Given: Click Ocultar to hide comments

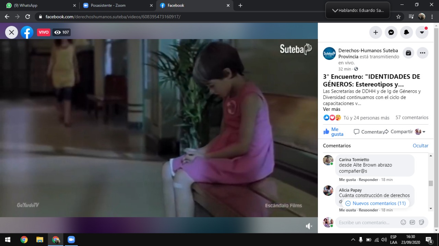Looking at the screenshot, I should click(x=420, y=146).
